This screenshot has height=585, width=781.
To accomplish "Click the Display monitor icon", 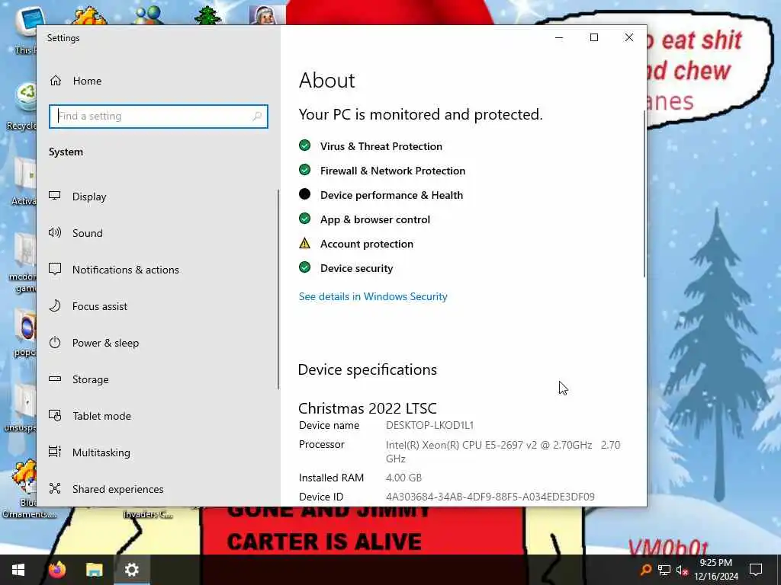I will pyautogui.click(x=55, y=196).
